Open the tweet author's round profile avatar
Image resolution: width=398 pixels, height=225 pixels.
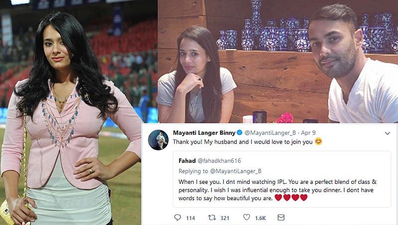pyautogui.click(x=158, y=140)
